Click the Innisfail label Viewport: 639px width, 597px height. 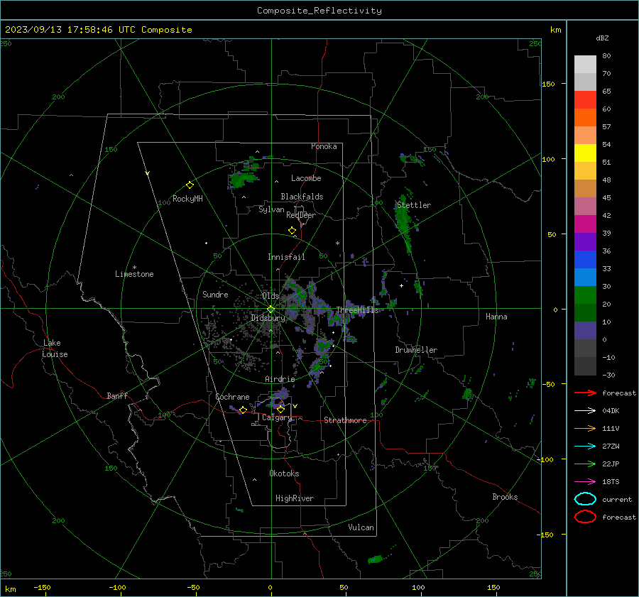click(x=286, y=257)
